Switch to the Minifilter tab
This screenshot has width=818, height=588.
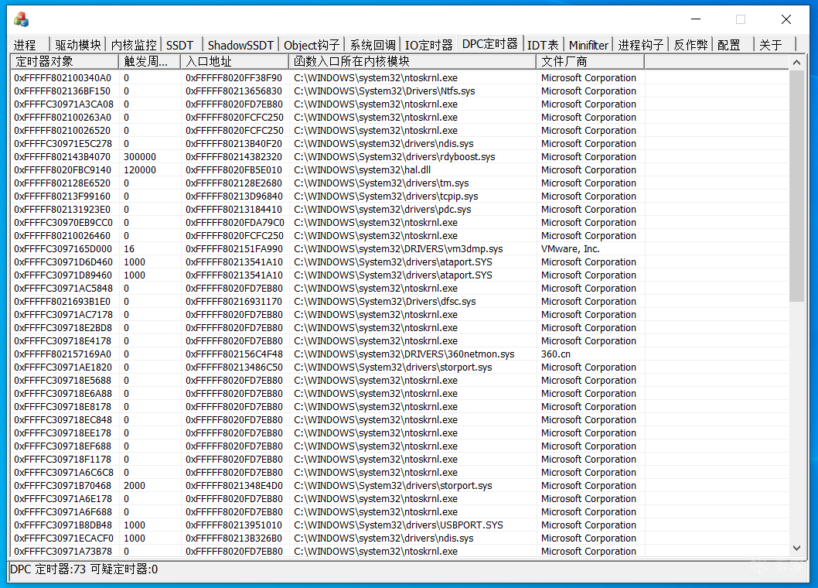(588, 45)
